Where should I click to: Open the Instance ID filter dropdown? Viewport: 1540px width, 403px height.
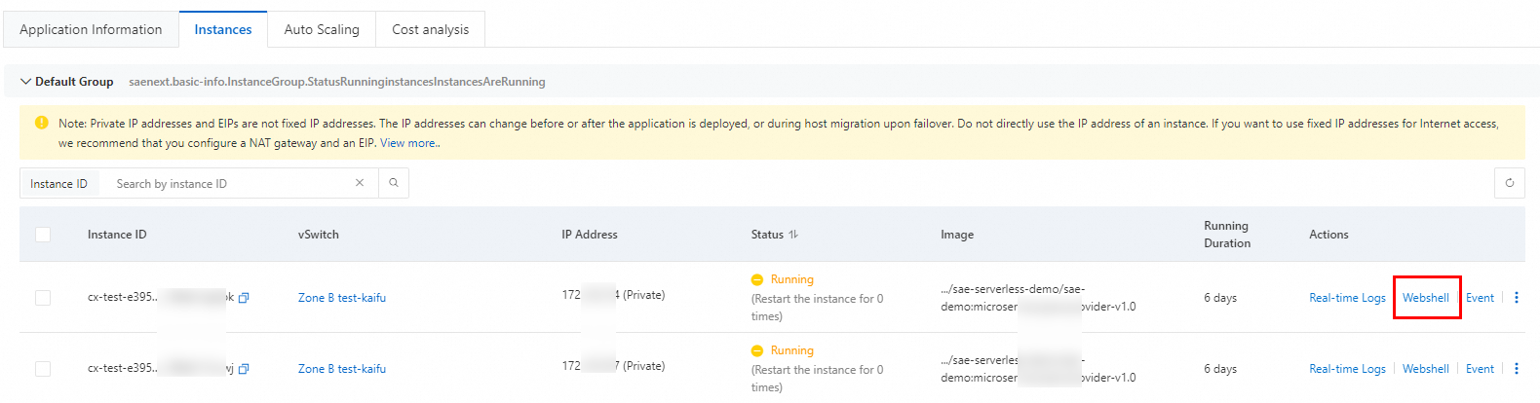pyautogui.click(x=58, y=184)
